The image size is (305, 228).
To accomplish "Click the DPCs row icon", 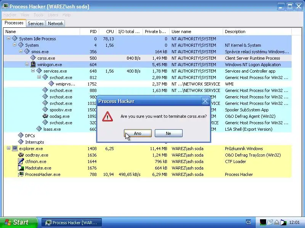I will tap(21, 135).
